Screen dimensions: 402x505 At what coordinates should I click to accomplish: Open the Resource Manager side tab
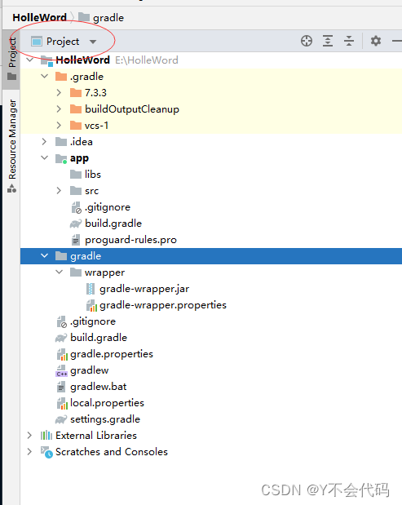12,146
